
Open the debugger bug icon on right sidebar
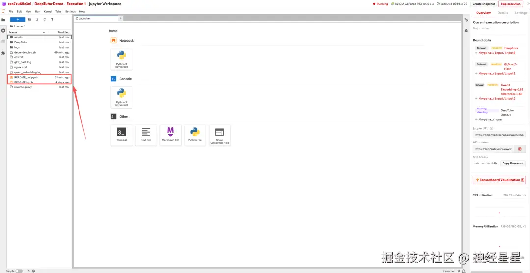tap(466, 31)
